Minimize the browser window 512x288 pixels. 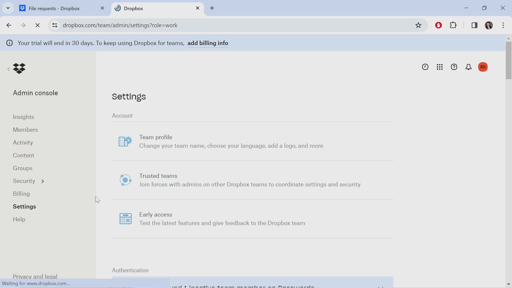coord(466,8)
